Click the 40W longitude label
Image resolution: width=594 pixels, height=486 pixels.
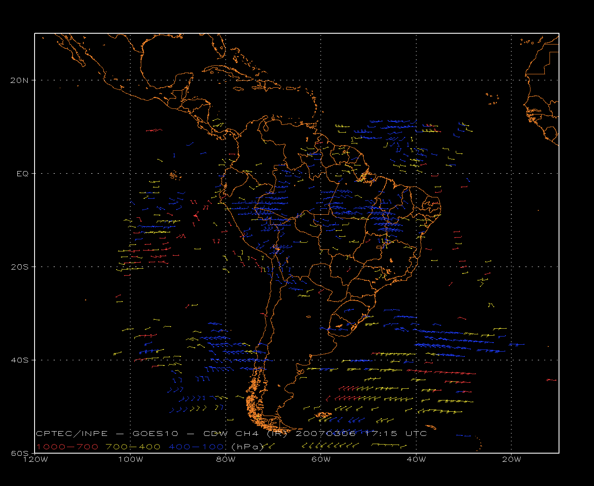416,459
